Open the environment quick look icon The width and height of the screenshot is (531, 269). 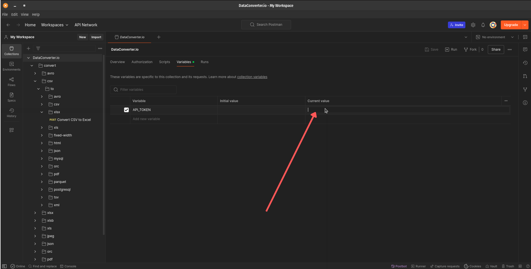coord(525,37)
